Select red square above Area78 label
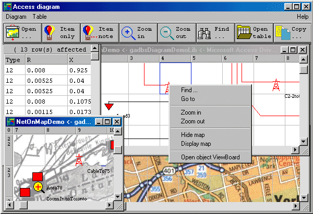Viewport: 313px width, 214px height. coord(38,177)
